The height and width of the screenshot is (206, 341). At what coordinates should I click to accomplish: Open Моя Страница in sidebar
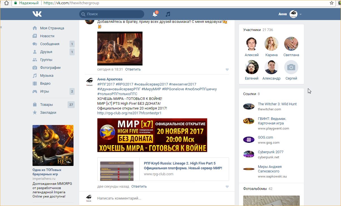(x=52, y=28)
